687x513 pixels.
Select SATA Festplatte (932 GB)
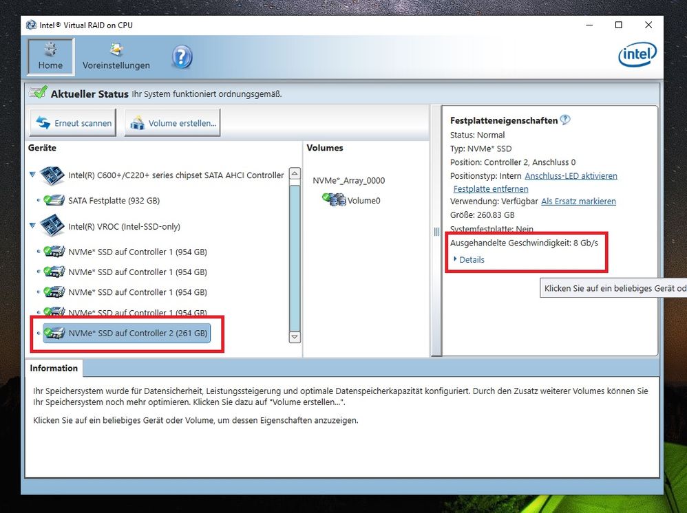114,201
